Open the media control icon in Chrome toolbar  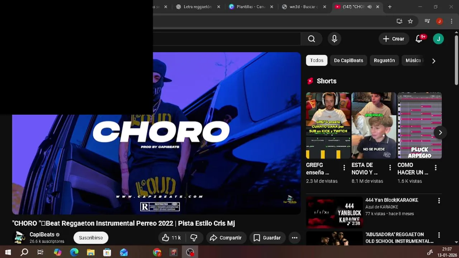pyautogui.click(x=427, y=21)
